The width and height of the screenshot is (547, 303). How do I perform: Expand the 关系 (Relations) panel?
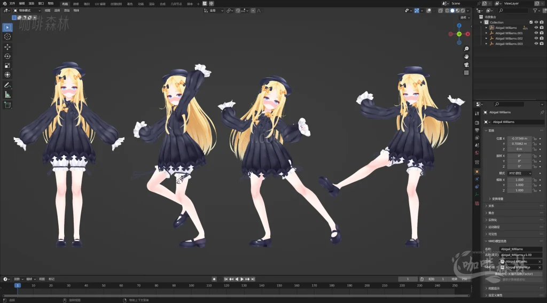pos(491,206)
